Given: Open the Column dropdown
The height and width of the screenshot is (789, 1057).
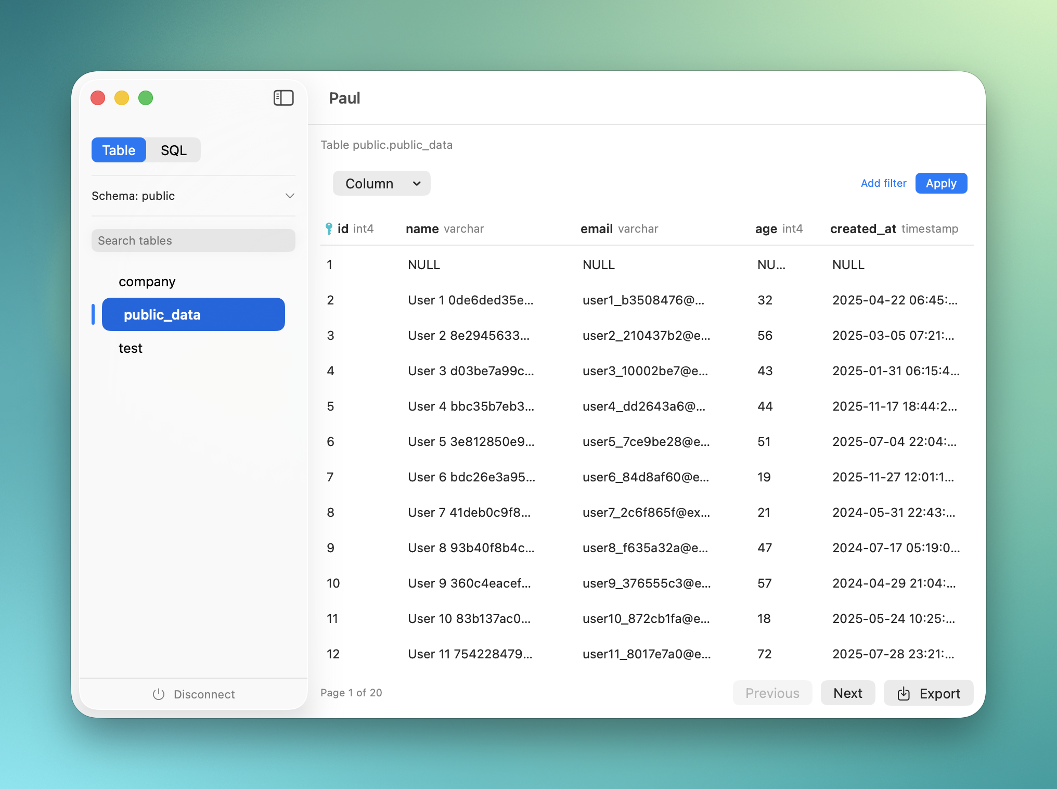Looking at the screenshot, I should pos(381,183).
